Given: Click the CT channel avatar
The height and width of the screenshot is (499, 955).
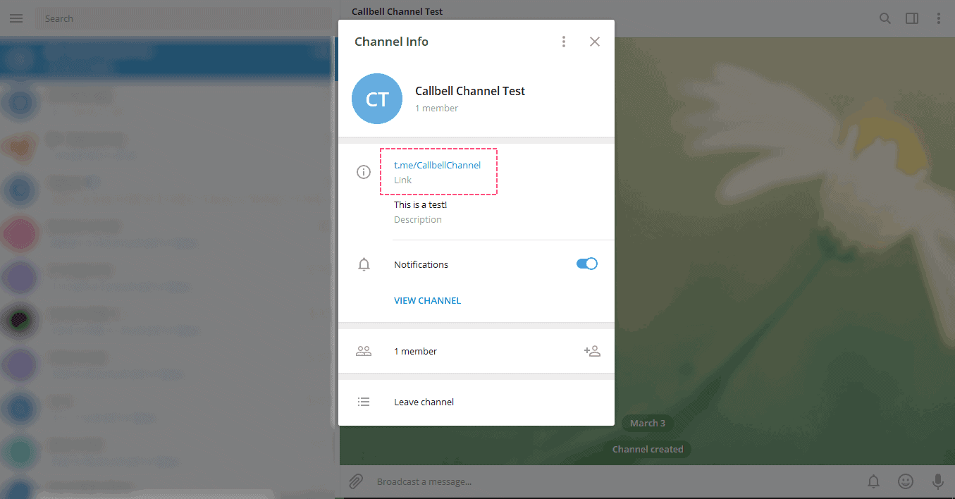Looking at the screenshot, I should click(377, 99).
